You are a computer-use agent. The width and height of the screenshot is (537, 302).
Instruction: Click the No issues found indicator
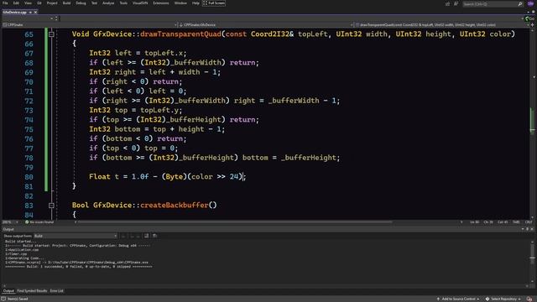coord(39,222)
